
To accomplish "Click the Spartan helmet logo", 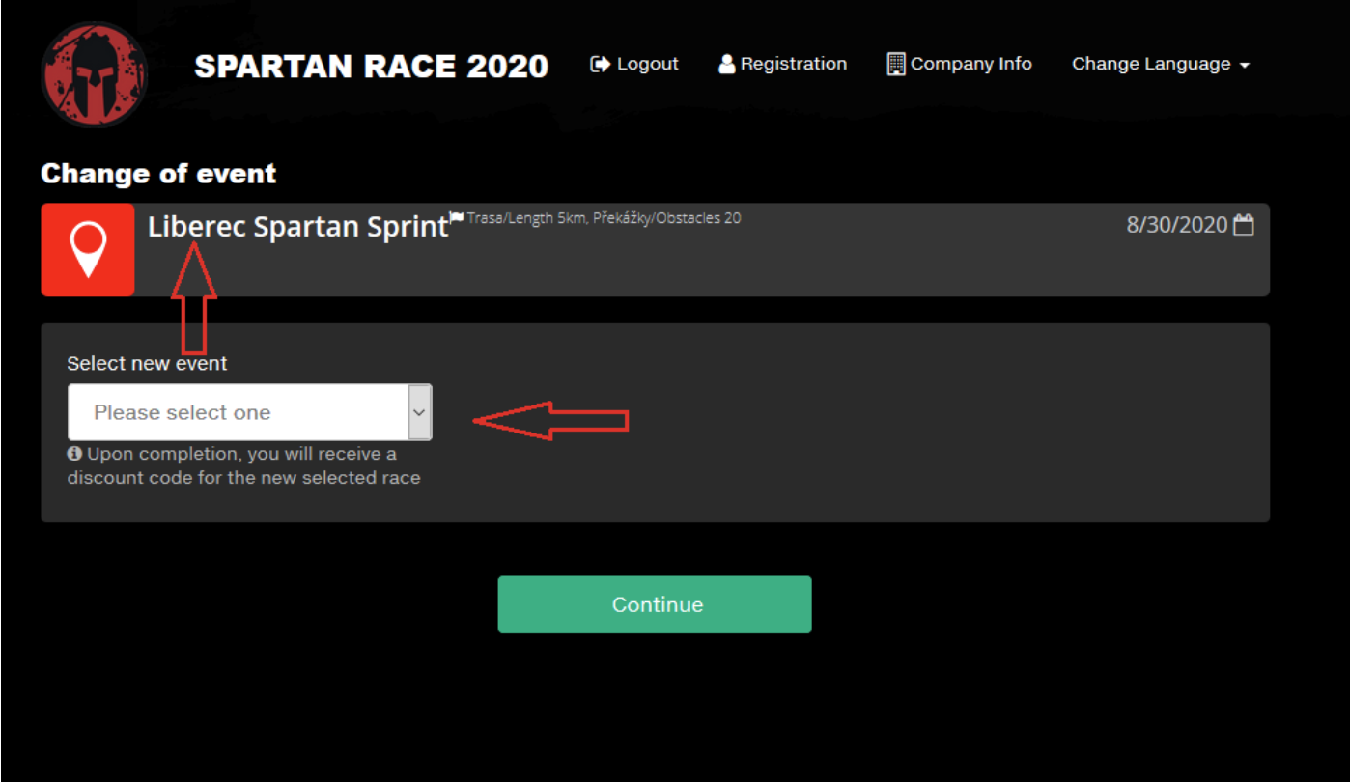I will point(94,75).
